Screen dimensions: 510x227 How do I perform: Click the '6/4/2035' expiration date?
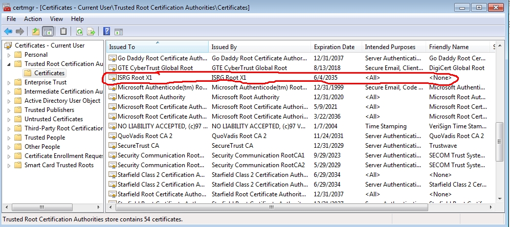click(x=325, y=78)
